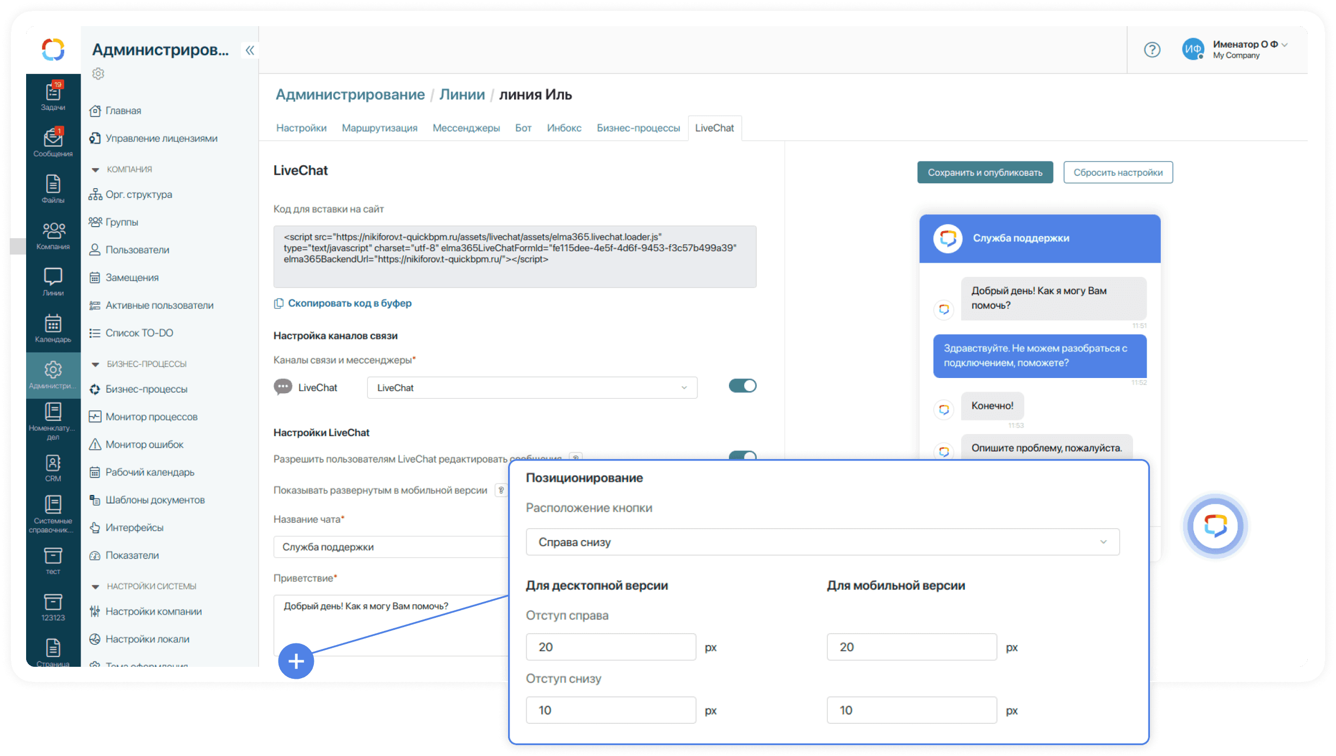Open the LiveChat channel dropdown
1336x756 pixels.
tap(532, 388)
